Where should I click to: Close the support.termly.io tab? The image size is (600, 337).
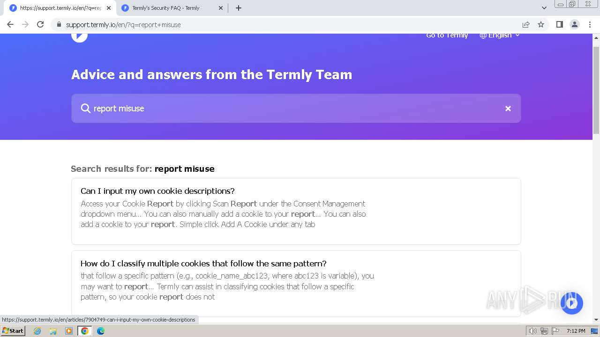tap(109, 8)
